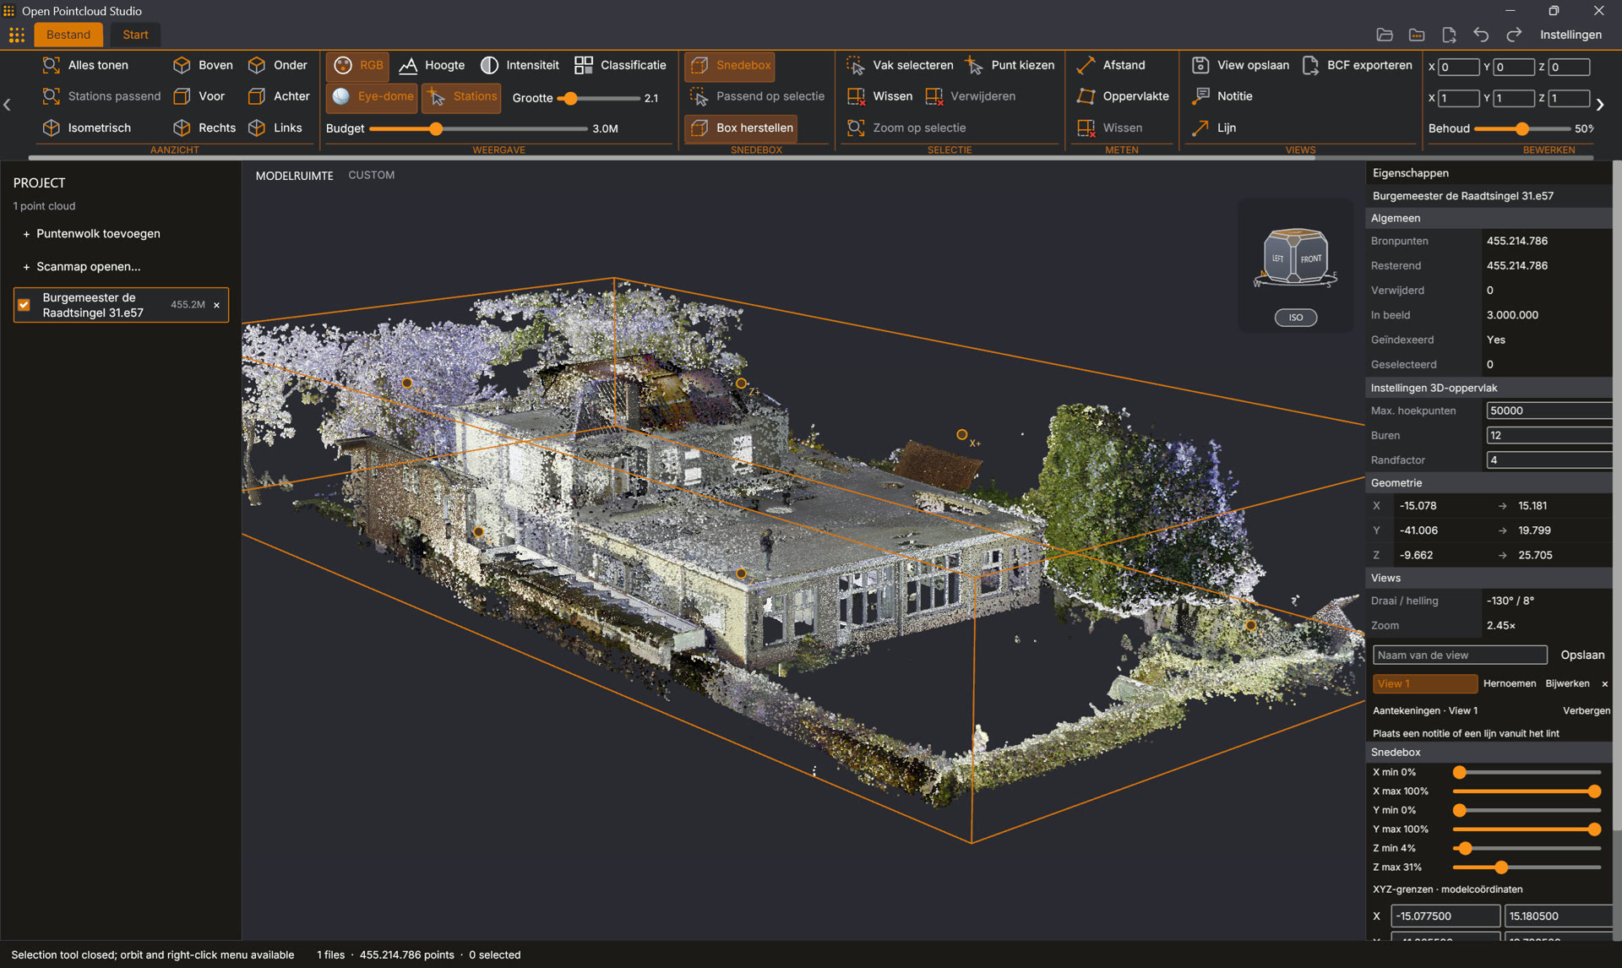Screen dimensions: 1622x968
Task: Click the Box herstellen button
Action: pyautogui.click(x=741, y=128)
